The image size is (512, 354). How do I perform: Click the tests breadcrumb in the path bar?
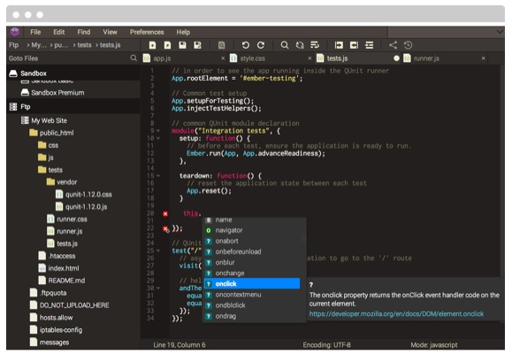[84, 45]
